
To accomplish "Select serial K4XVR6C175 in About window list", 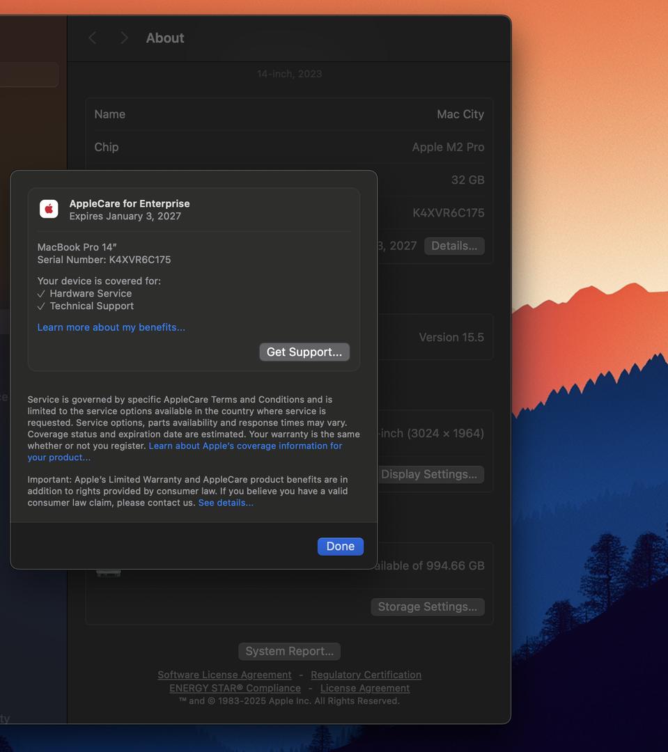I will click(449, 212).
